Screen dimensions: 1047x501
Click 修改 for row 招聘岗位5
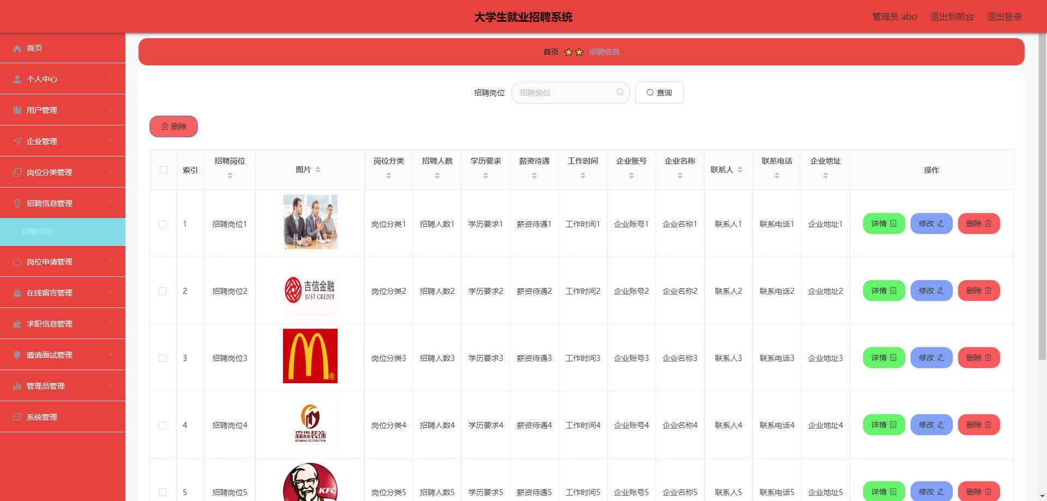click(931, 491)
